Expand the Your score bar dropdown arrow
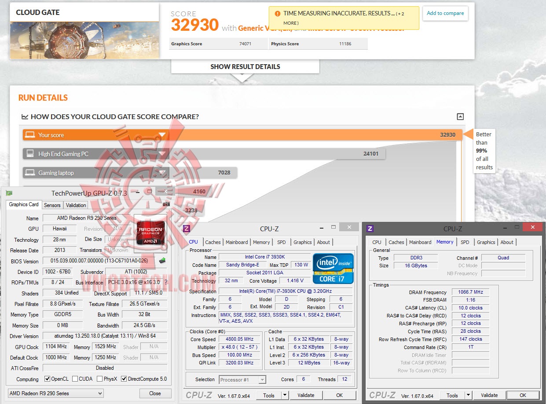 tap(162, 135)
